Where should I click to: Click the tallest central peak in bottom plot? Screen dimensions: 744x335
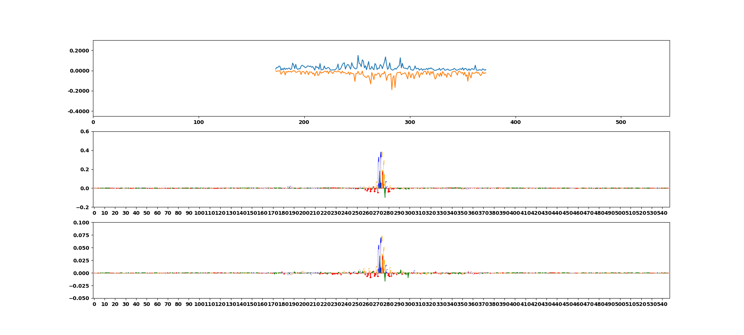(381, 237)
